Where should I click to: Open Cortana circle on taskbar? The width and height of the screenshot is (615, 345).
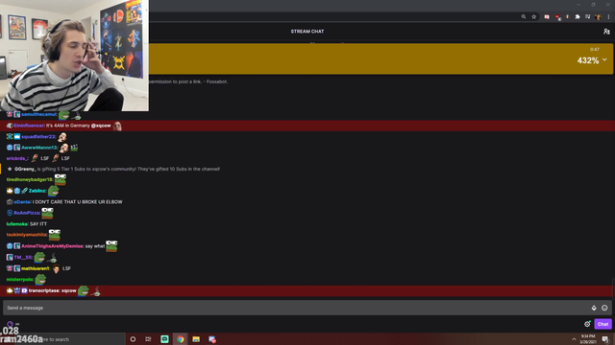tap(133, 339)
